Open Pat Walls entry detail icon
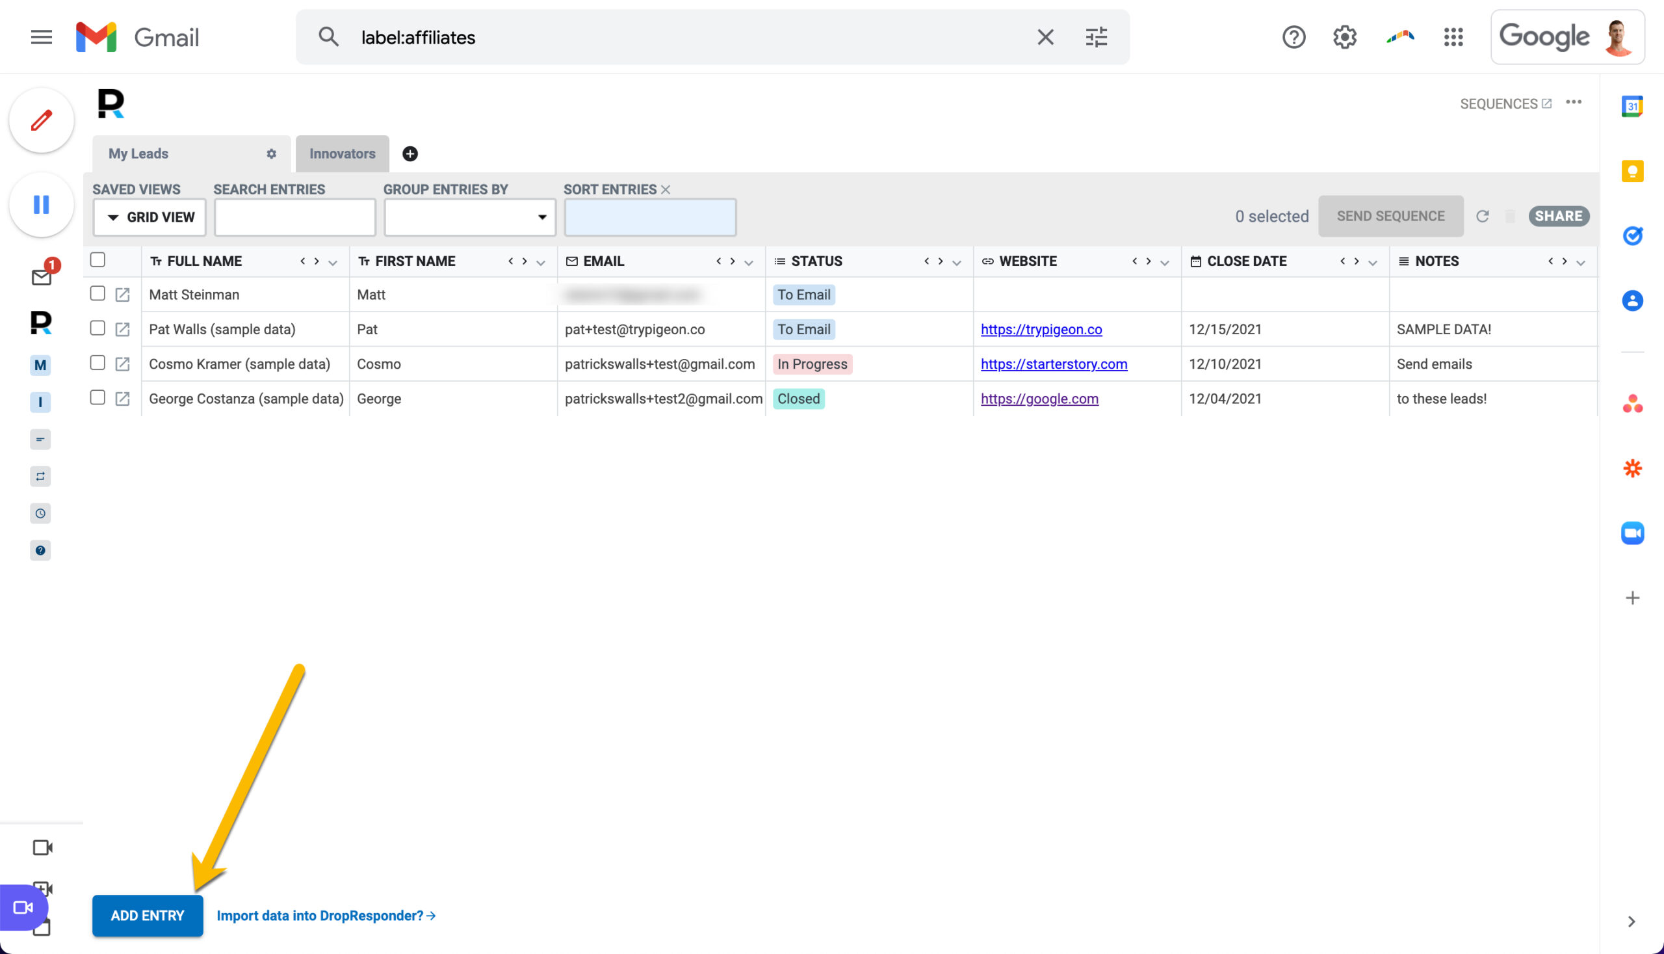The width and height of the screenshot is (1664, 954). point(122,329)
